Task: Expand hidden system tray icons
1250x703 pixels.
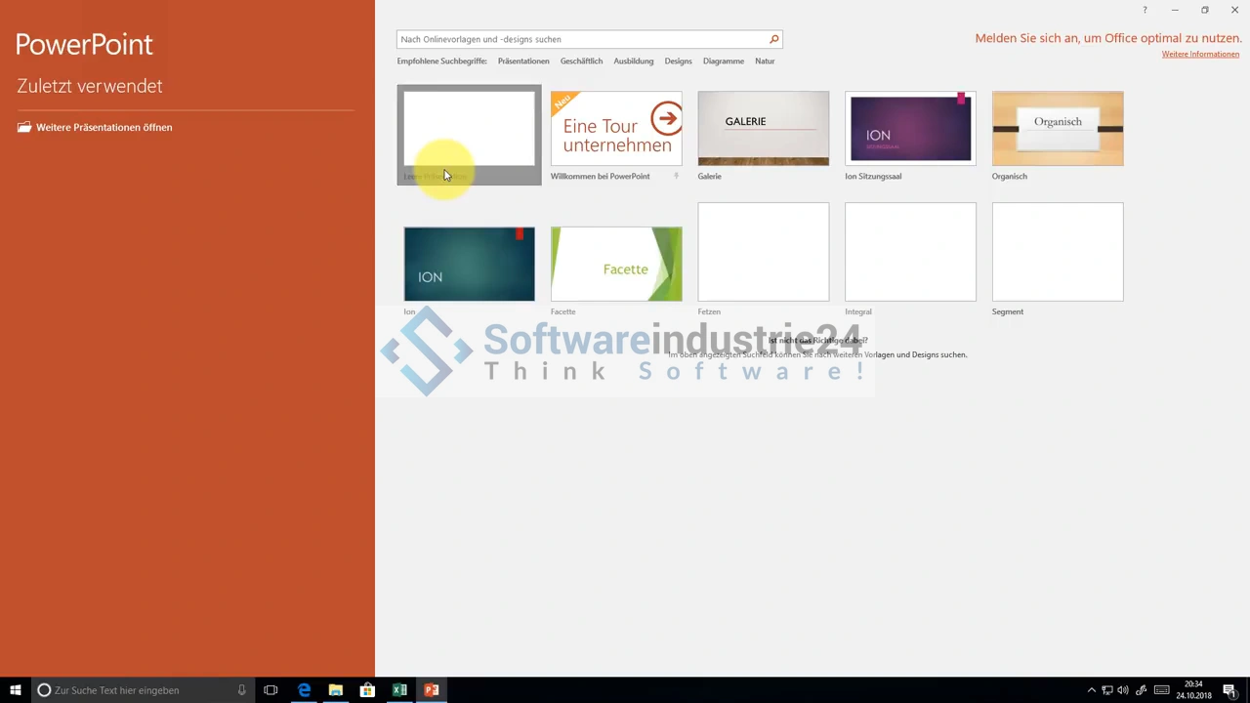Action: [1091, 690]
